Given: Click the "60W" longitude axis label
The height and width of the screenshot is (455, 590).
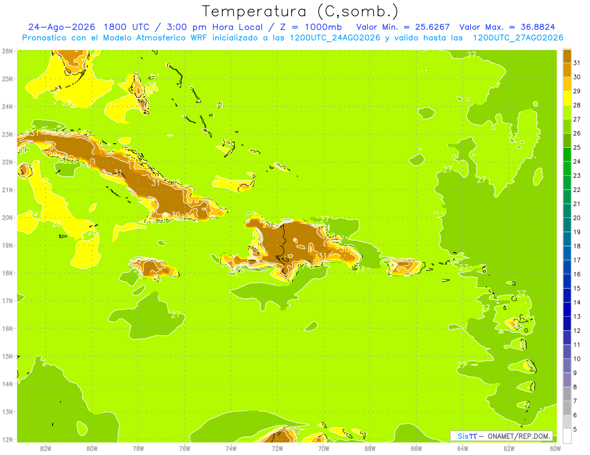Looking at the screenshot, I should [556, 448].
